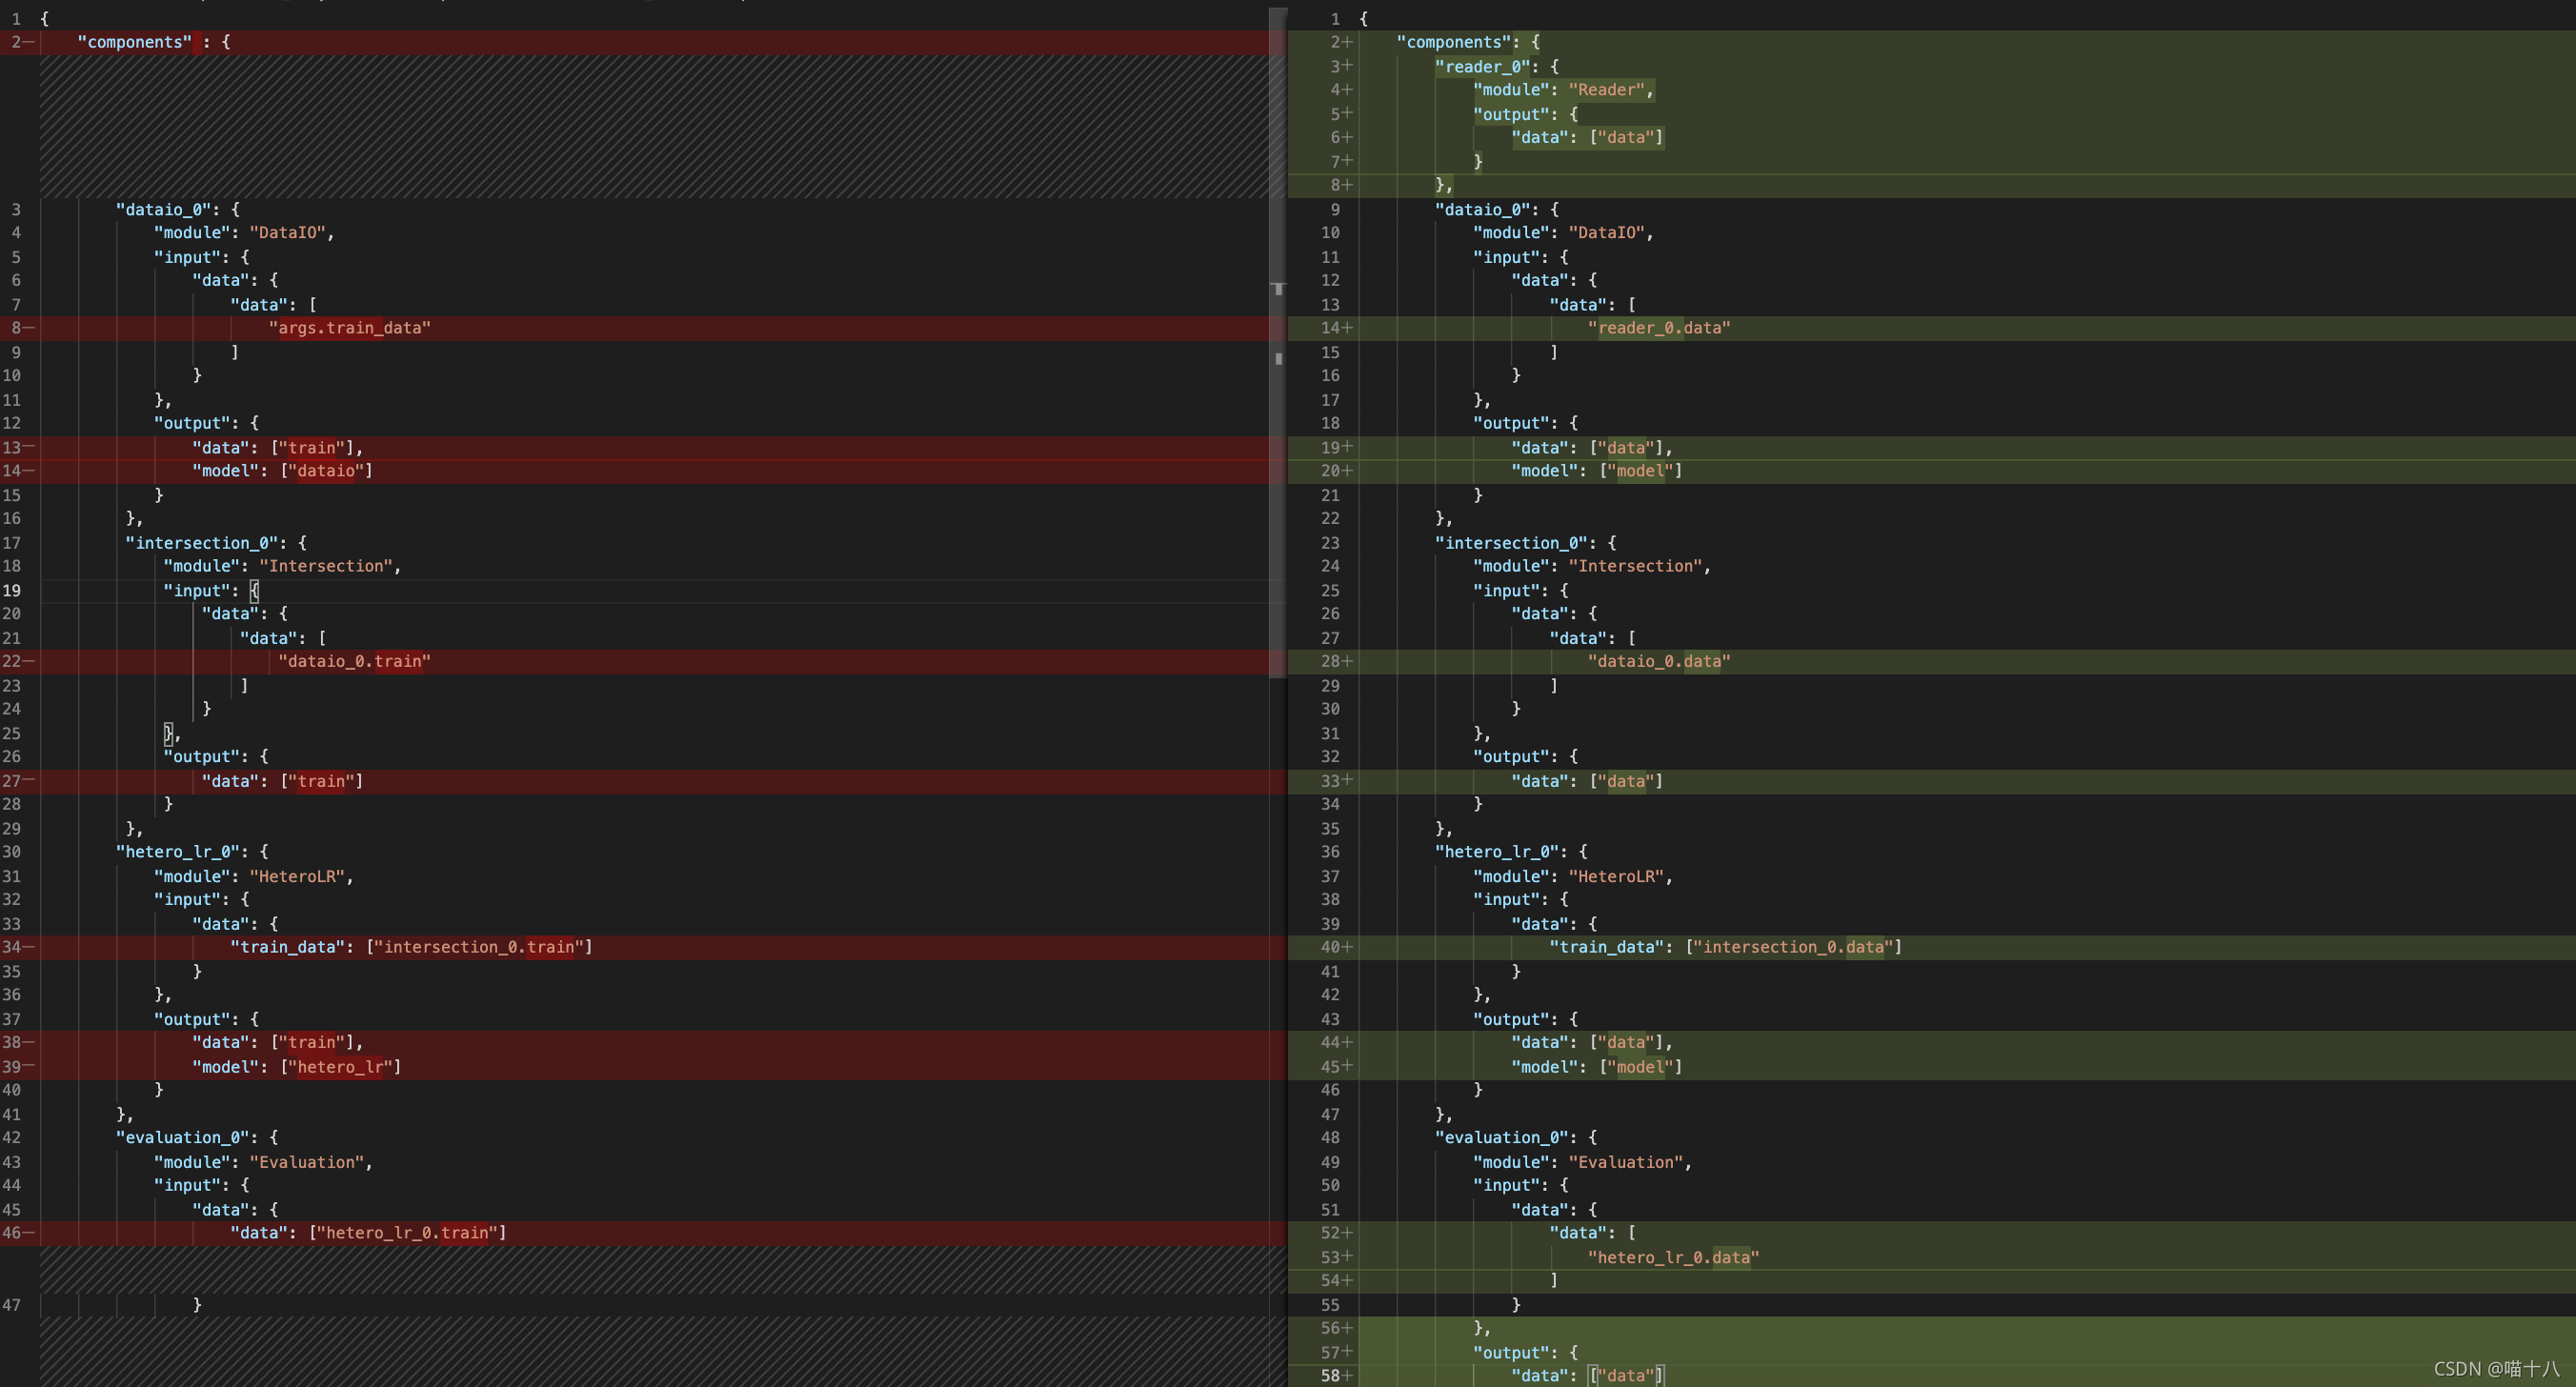The image size is (2576, 1387).
Task: Click the minus marker beside left line 8
Action: tap(28, 328)
